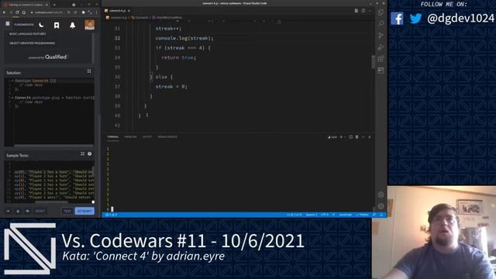496x279 pixels.
Task: Open the VS Code Search activity icon
Action: tap(381, 23)
